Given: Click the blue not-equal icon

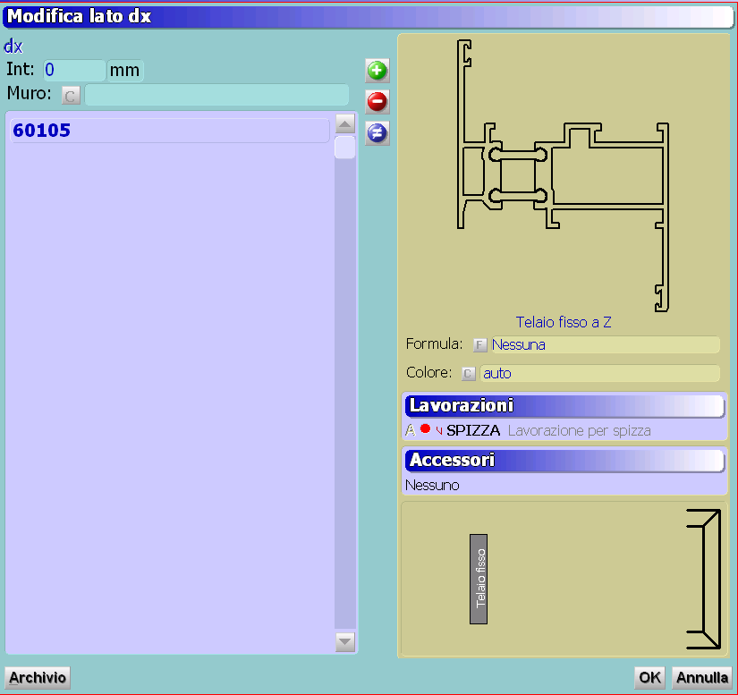Looking at the screenshot, I should point(377,133).
